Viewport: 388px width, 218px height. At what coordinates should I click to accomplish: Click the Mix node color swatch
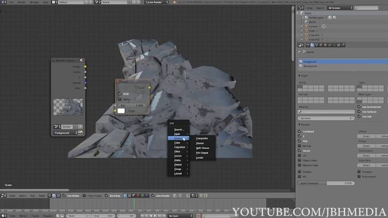(x=121, y=111)
